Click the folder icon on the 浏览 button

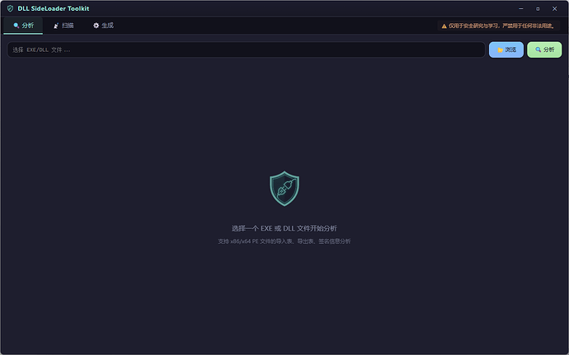tap(500, 49)
